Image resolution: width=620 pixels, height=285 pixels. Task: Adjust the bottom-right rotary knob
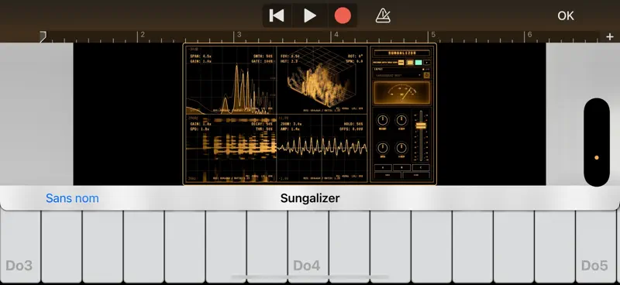pyautogui.click(x=401, y=148)
